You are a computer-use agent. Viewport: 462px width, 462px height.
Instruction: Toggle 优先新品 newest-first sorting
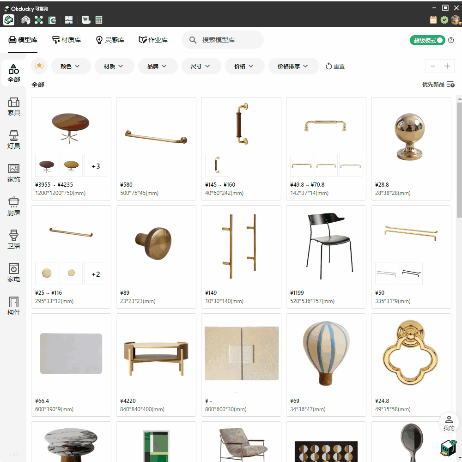438,85
